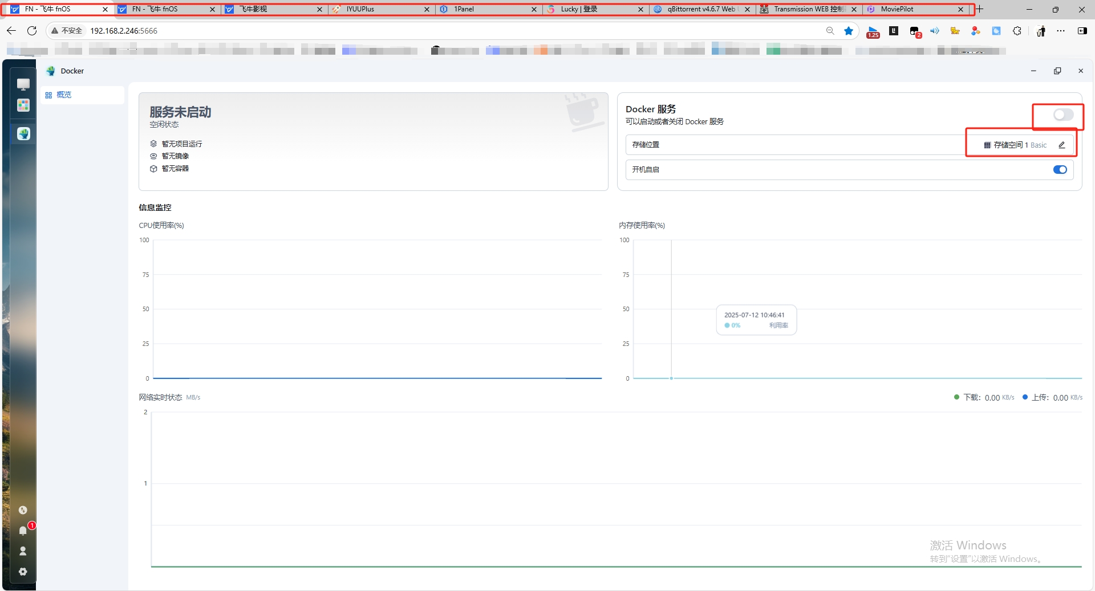The image size is (1095, 591).
Task: Open the 概览 overview menu item
Action: [64, 95]
